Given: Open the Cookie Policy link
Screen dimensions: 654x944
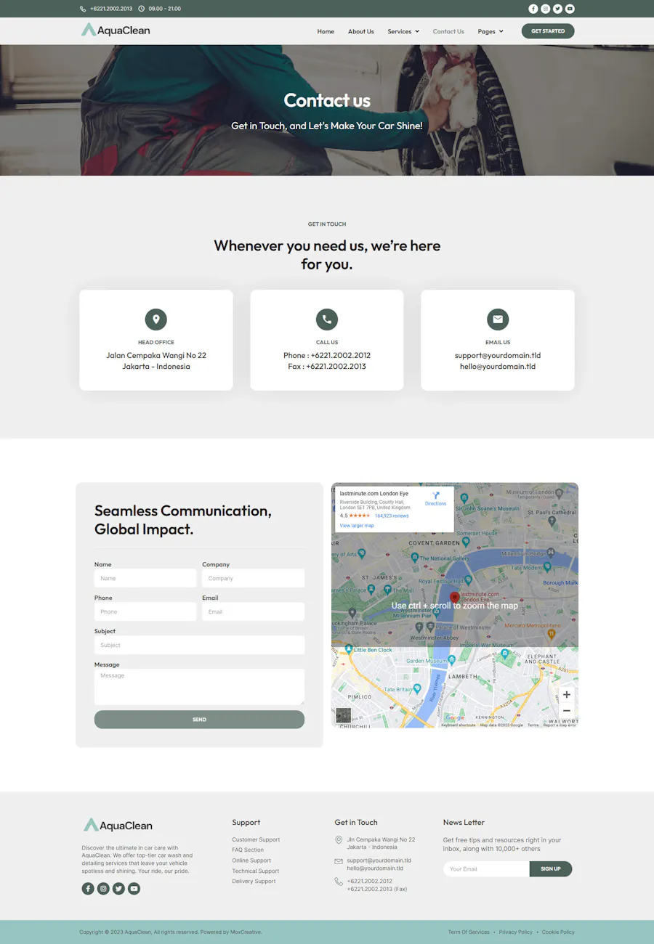Looking at the screenshot, I should 558,932.
